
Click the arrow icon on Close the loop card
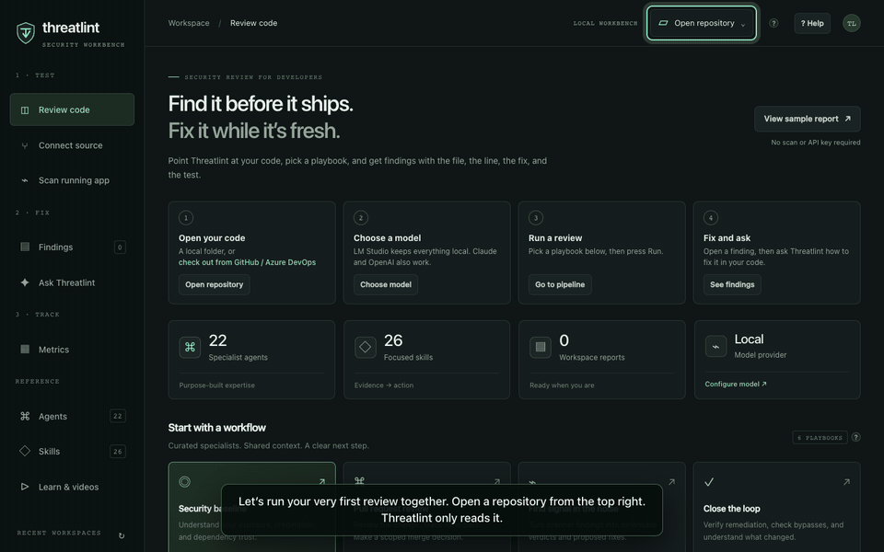pos(846,482)
